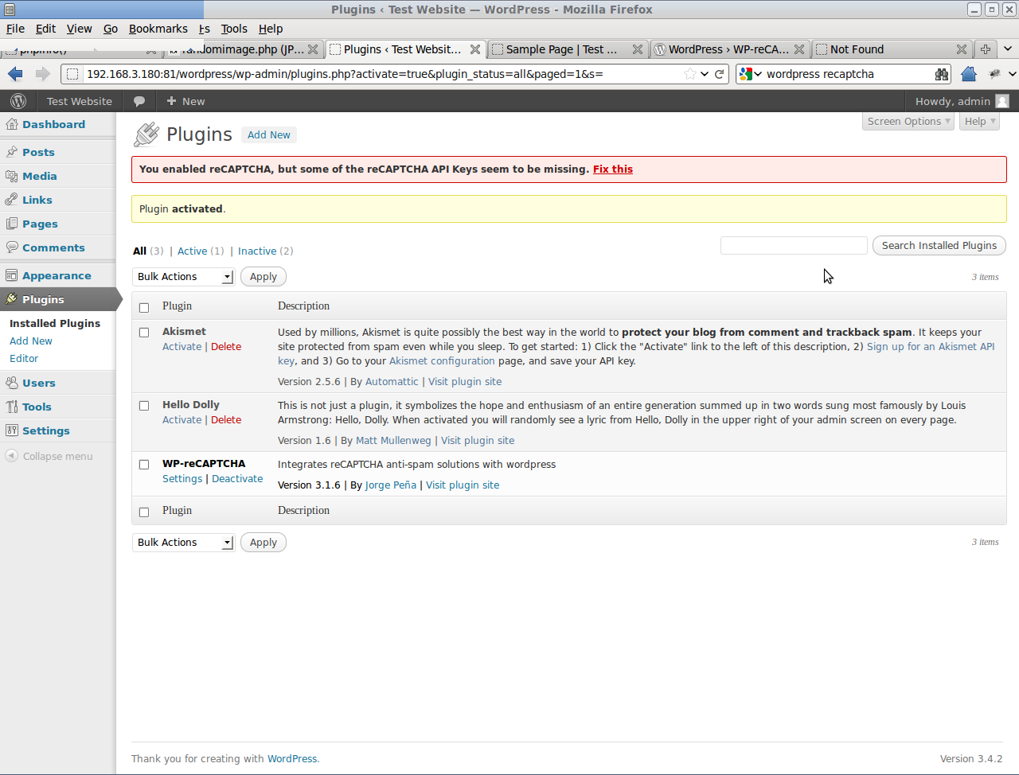Click the Add New button beside Plugins
Image resolution: width=1019 pixels, height=775 pixels.
pyautogui.click(x=269, y=135)
